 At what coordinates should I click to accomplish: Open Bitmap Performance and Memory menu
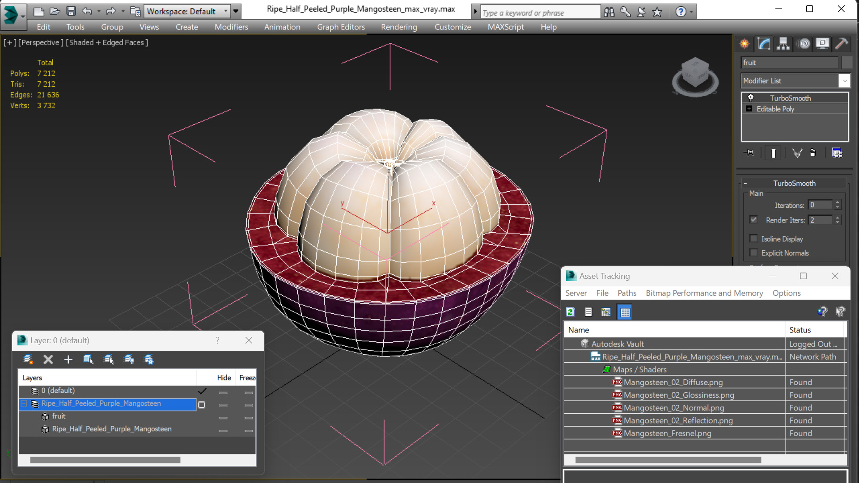[x=704, y=293]
